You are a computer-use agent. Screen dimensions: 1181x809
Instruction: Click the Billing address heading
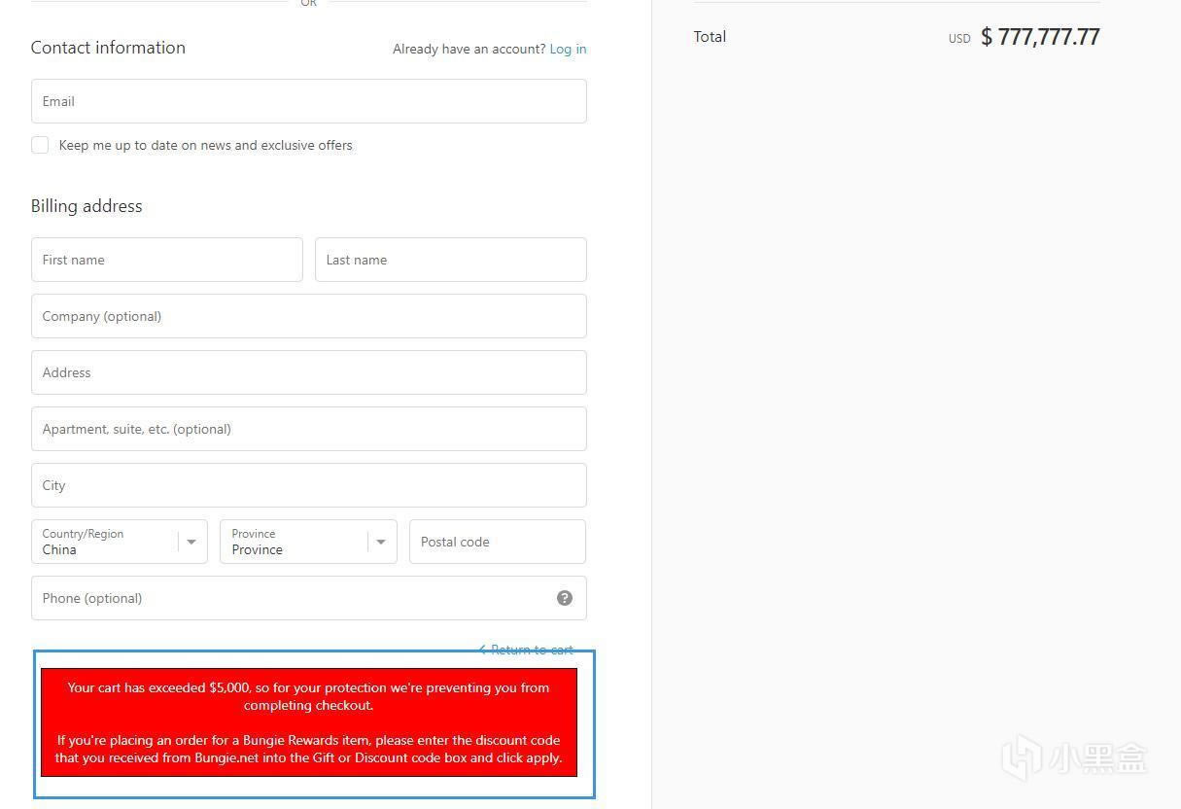coord(87,206)
